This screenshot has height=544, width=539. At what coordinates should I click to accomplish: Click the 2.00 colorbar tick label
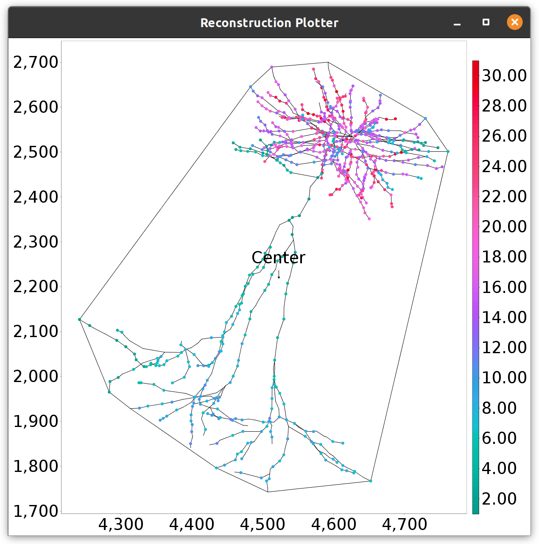point(499,499)
